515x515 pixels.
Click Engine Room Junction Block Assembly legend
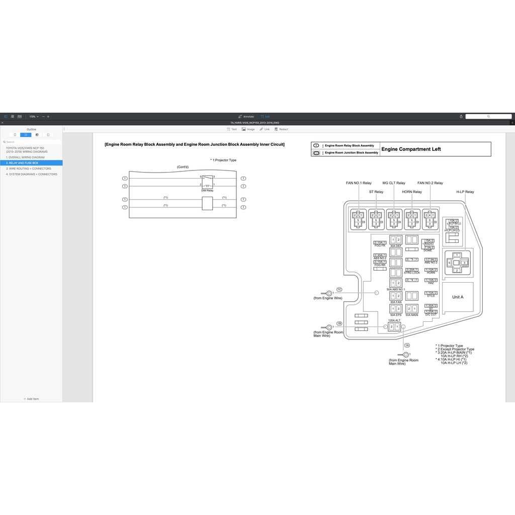click(352, 153)
